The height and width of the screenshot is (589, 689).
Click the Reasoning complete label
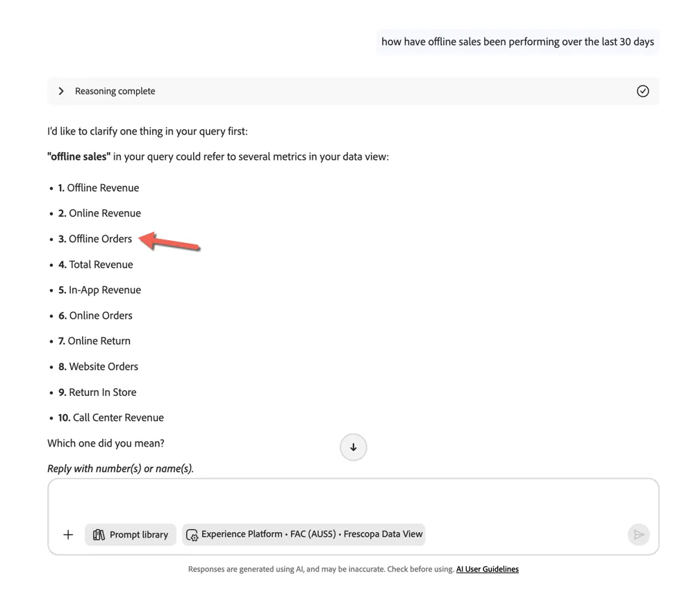tap(115, 91)
